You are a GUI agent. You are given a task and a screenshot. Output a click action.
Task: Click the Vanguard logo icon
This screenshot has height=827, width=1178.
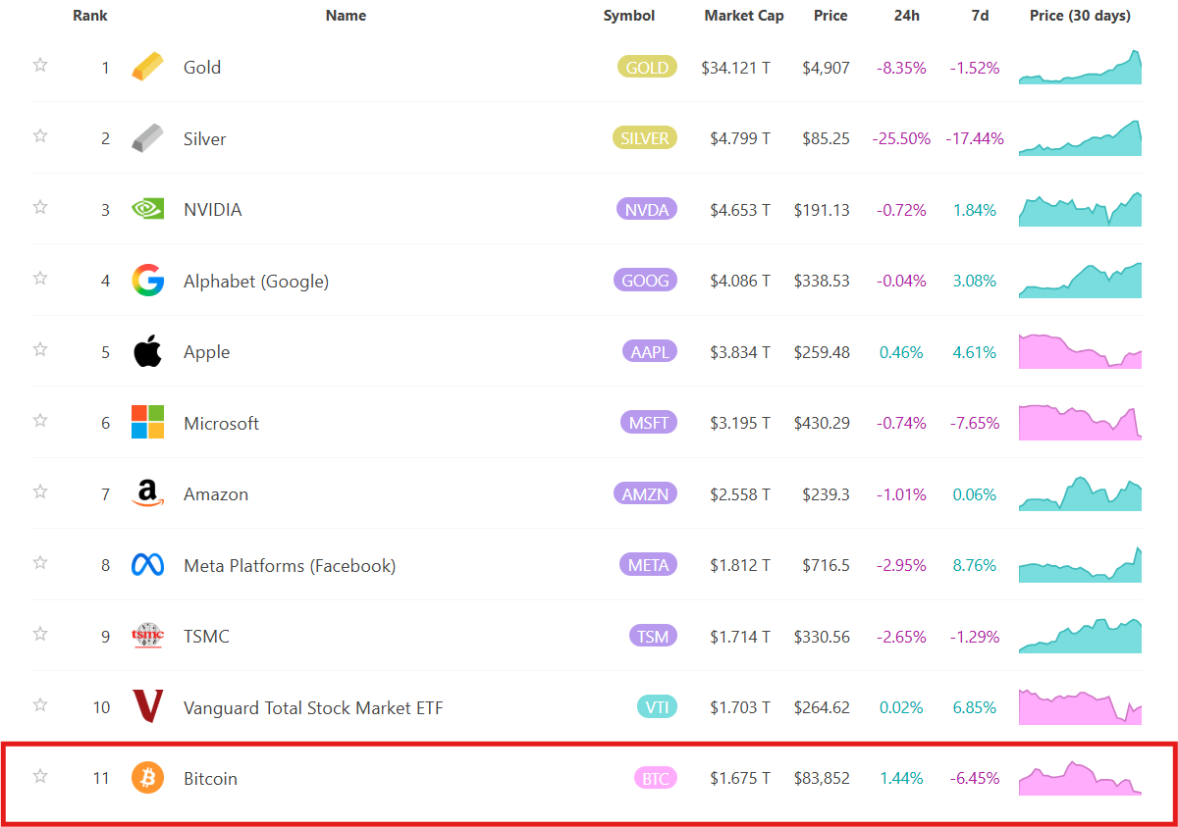pyautogui.click(x=148, y=707)
